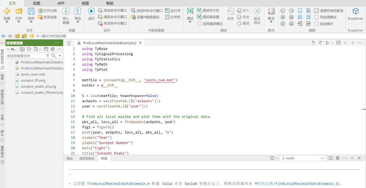Open the M代码迁移/FindLocalMaximaInDataExample.jl link

pyautogui.click(x=298, y=183)
